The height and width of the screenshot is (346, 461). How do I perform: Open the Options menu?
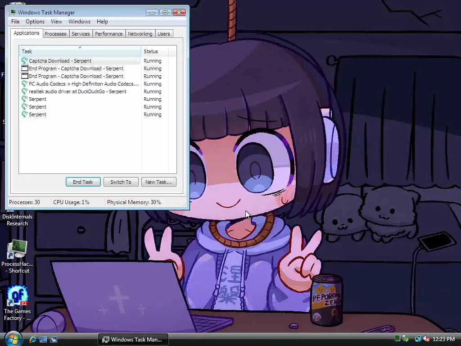[x=35, y=22]
